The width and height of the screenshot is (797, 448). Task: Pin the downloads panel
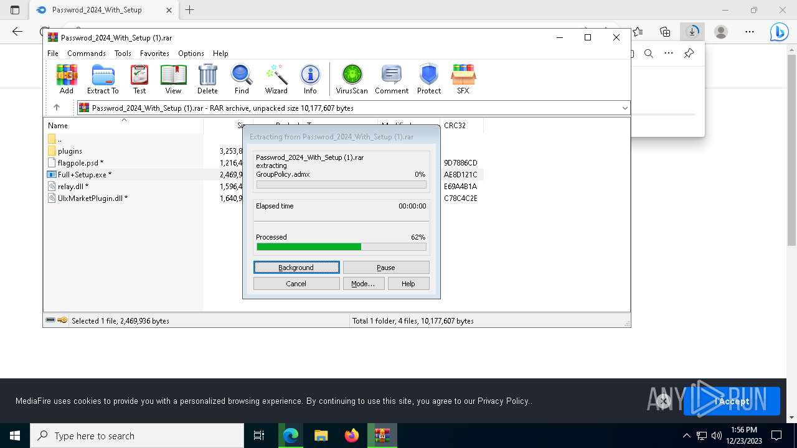689,54
